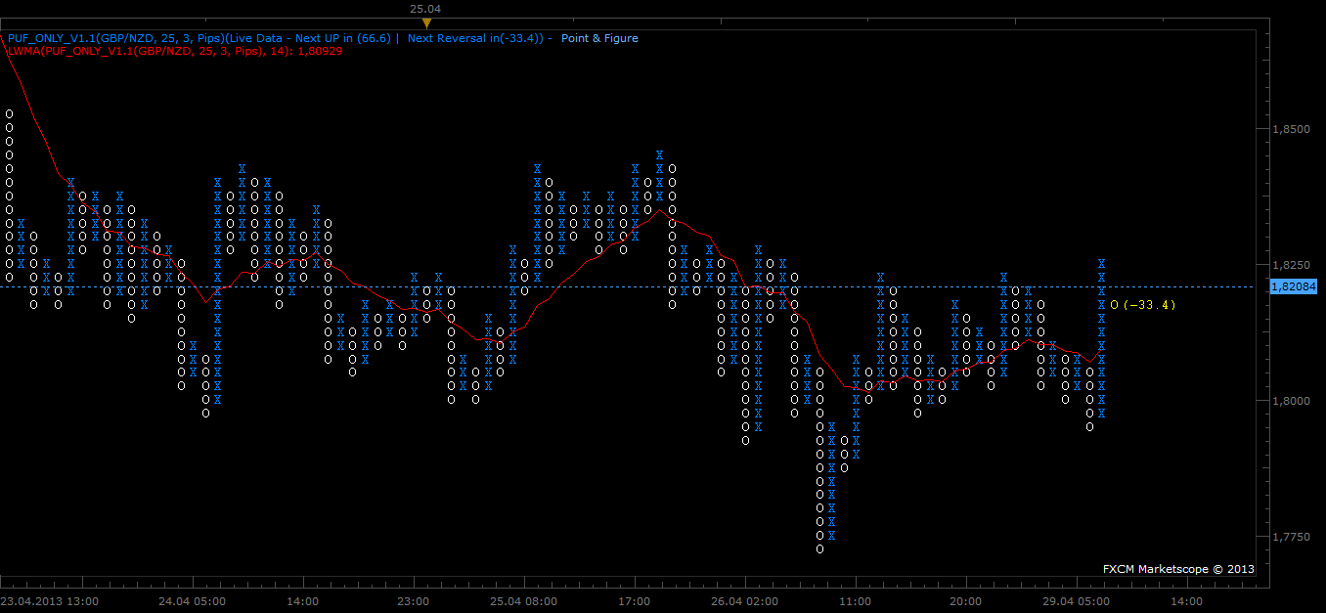This screenshot has height=613, width=1326.
Task: Click the 'Next Reversal in(-33.4)' text
Action: [x=475, y=38]
